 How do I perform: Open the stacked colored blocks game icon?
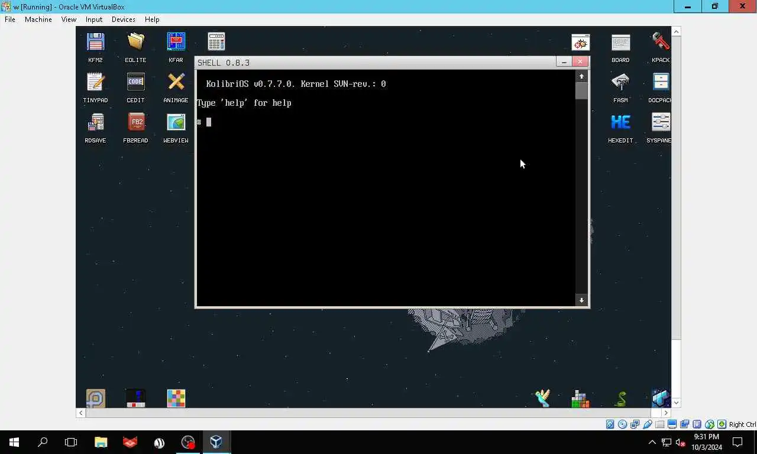click(x=580, y=399)
